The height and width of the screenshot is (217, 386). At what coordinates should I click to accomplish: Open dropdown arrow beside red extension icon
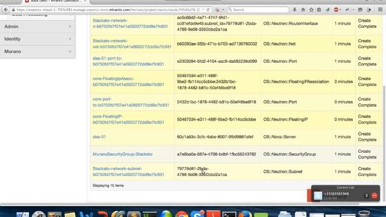click(223, 10)
